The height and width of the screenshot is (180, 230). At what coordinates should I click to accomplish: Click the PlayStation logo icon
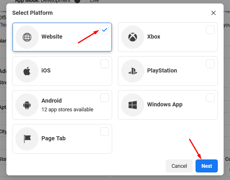click(x=133, y=71)
